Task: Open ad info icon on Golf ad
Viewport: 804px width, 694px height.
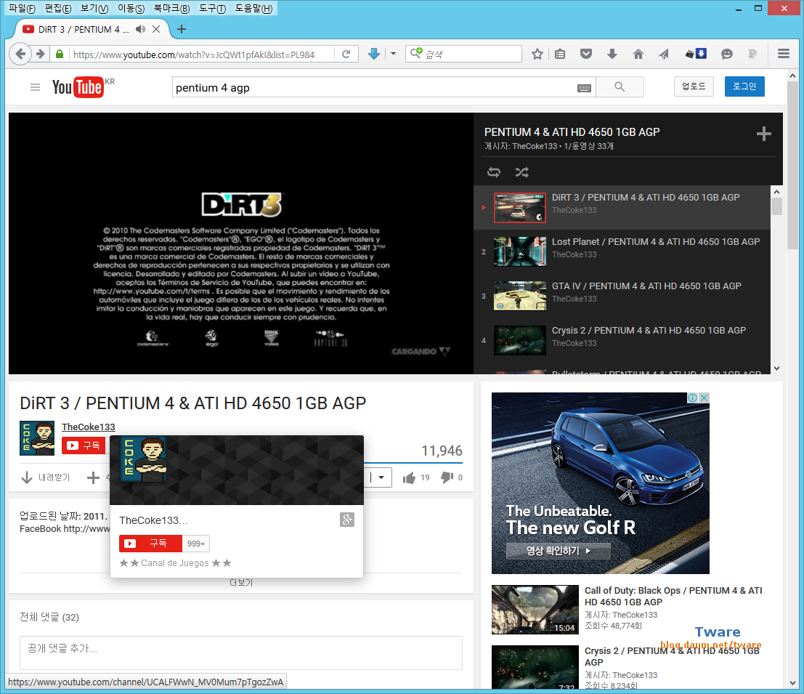Action: [692, 398]
